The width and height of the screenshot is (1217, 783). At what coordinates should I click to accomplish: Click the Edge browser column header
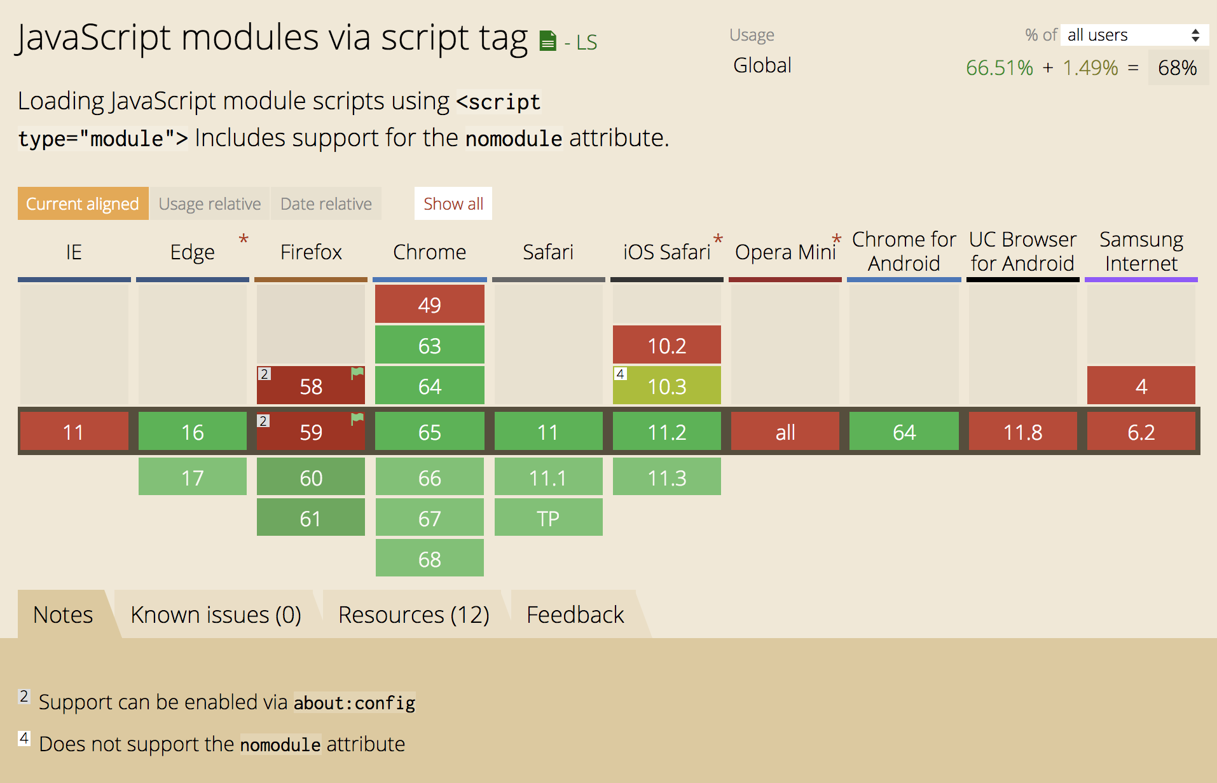(192, 252)
